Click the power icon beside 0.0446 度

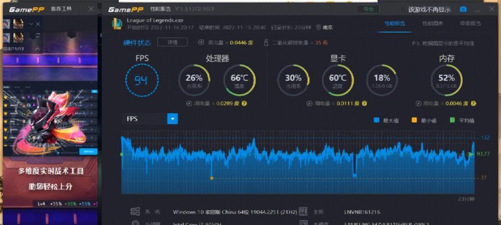coord(201,42)
